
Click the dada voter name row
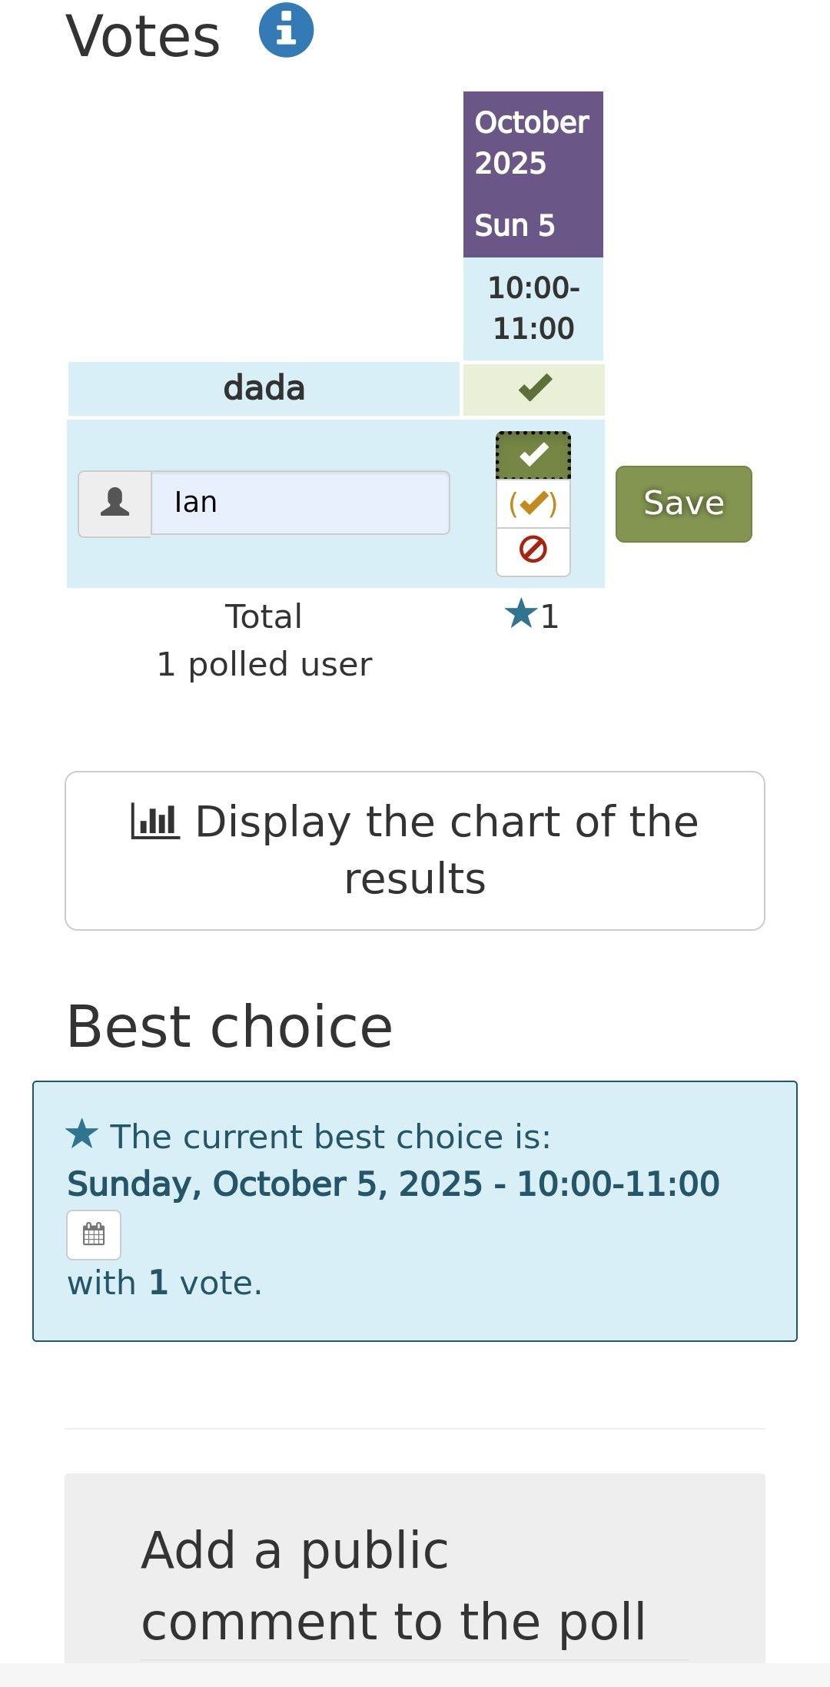[x=264, y=388]
